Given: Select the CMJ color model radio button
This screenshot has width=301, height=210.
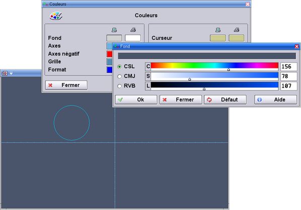Looking at the screenshot, I should 119,76.
